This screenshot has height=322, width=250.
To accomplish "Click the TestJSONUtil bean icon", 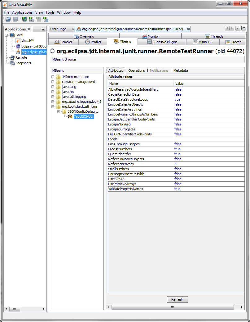I will coord(70,116).
